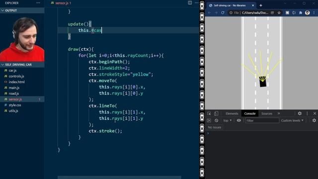Open a new browser tab

261,5
